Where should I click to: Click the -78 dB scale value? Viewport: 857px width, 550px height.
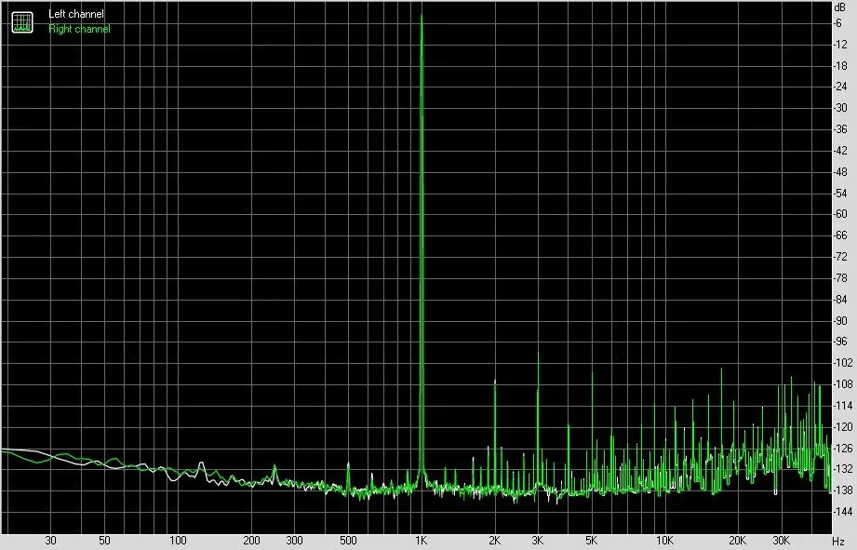tap(840, 277)
